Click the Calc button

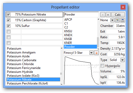118,15
